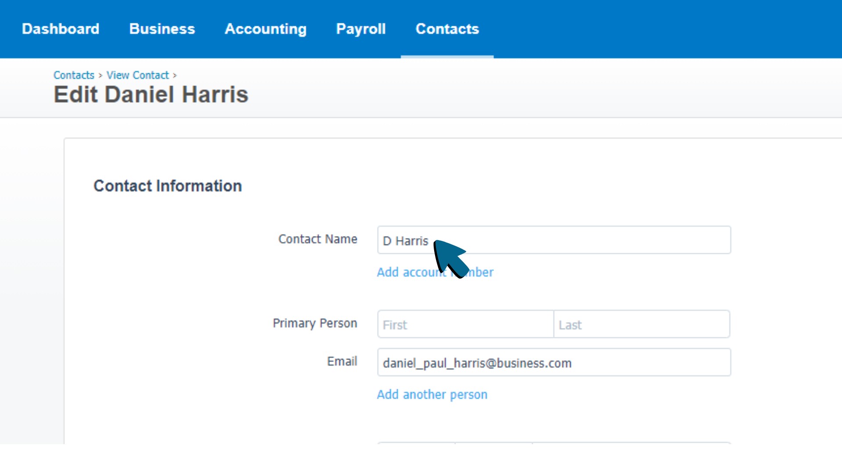The width and height of the screenshot is (842, 474).
Task: Open the Payroll menu
Action: (360, 29)
